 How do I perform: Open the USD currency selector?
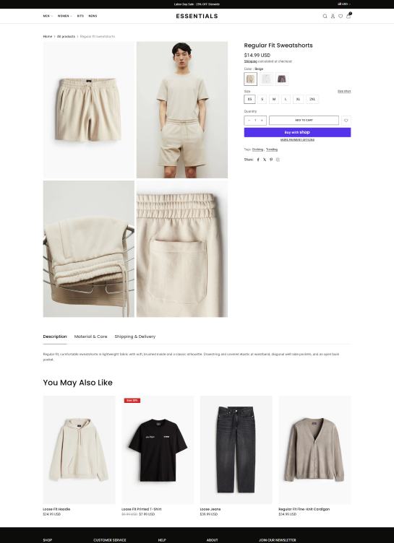(344, 4)
